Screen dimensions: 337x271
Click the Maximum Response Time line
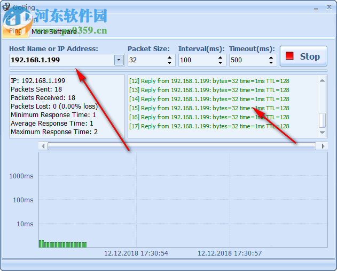[54, 132]
